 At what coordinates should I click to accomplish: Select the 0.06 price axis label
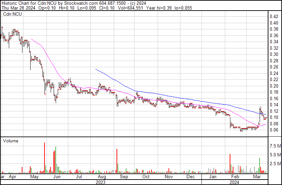click(274, 130)
